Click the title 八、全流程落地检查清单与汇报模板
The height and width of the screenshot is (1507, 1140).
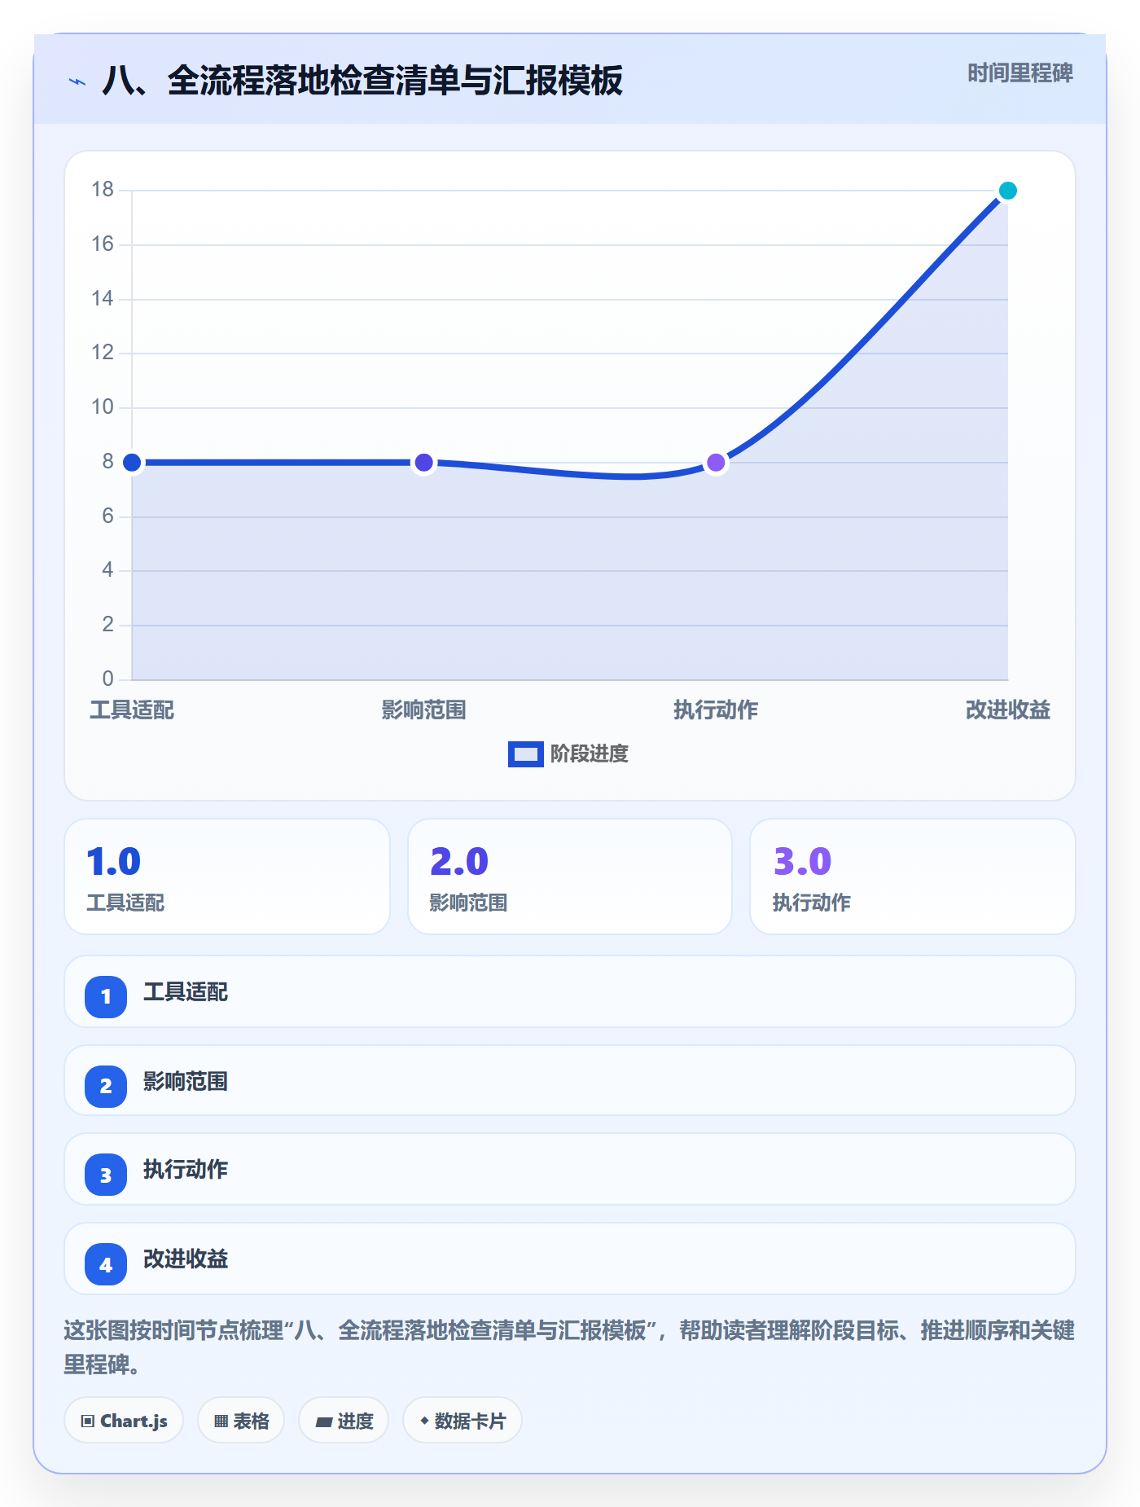[362, 81]
